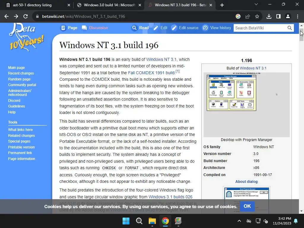This screenshot has height=228, width=304.
Task: Click in the Search BetaWiki field
Action: 260,28
